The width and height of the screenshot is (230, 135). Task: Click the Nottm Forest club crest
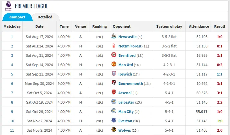point(114,46)
